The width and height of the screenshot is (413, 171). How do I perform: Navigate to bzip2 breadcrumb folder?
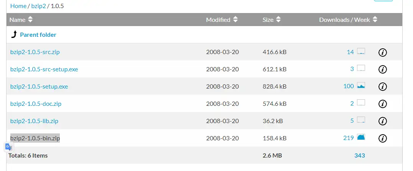tap(38, 6)
